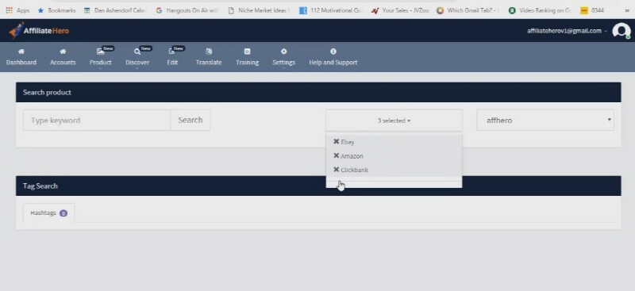Expand the Discover menu
Viewport: 635px width, 291px height.
point(137,63)
